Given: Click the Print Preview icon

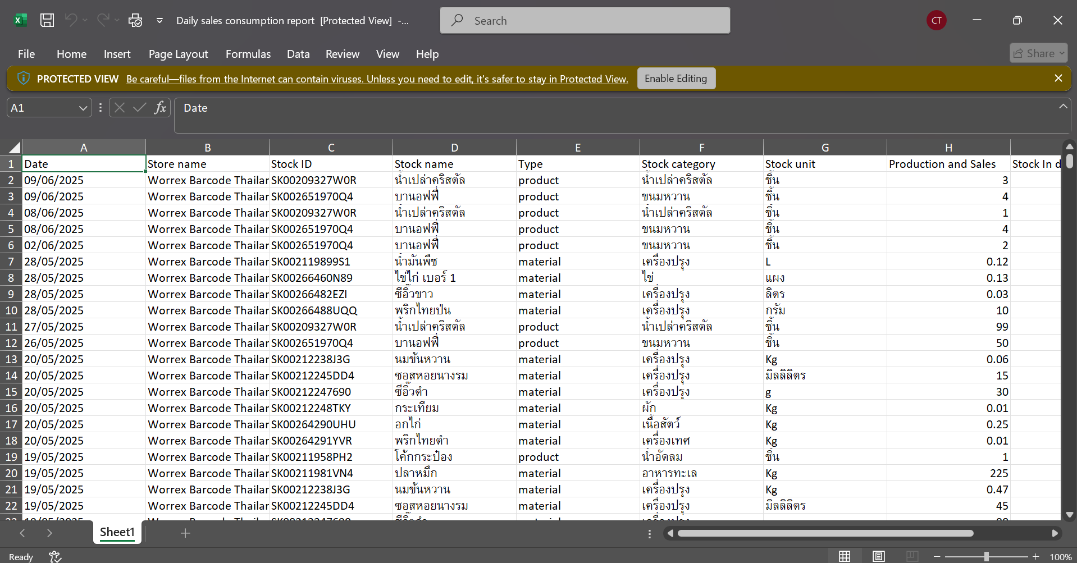Looking at the screenshot, I should point(135,21).
